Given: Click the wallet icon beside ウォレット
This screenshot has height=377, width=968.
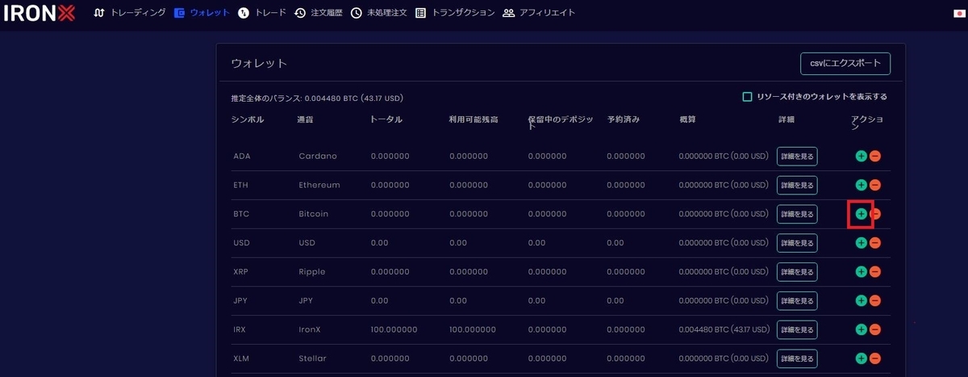Looking at the screenshot, I should pos(180,13).
